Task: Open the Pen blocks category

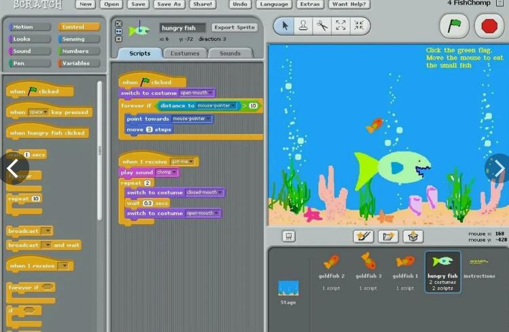Action: coord(29,63)
